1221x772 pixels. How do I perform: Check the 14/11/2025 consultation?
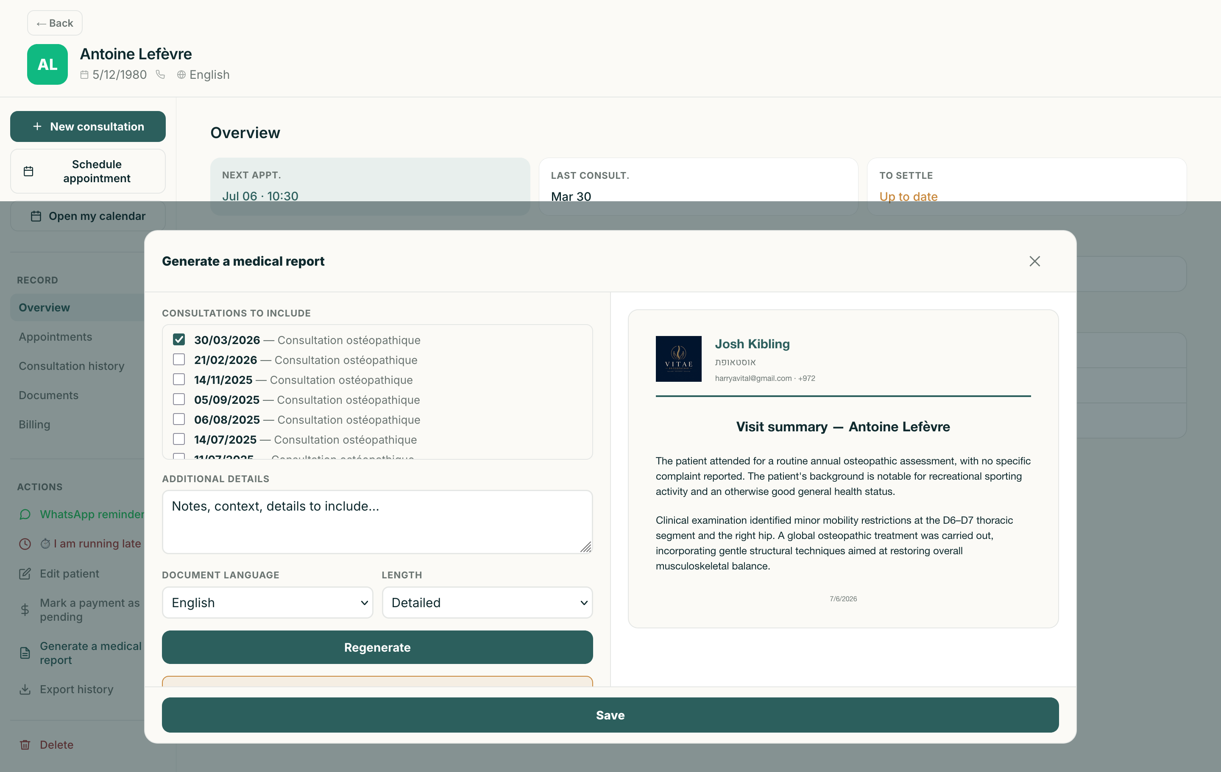(178, 379)
